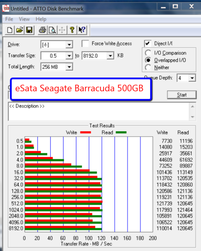
Task: Click the 8192.0 row label in chart
Action: pos(16,228)
